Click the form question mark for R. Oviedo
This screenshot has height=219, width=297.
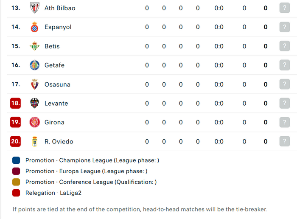285,141
